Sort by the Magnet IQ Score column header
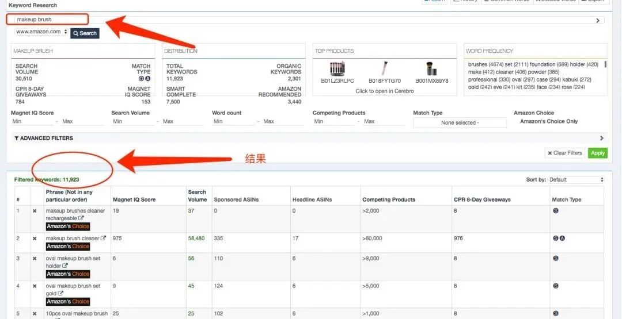The width and height of the screenshot is (622, 319). (134, 200)
